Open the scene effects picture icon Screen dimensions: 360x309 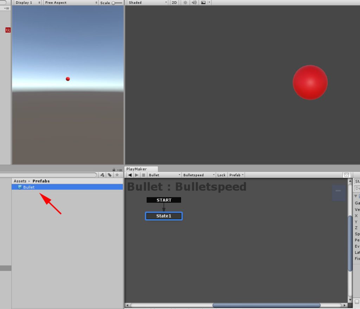tap(204, 2)
